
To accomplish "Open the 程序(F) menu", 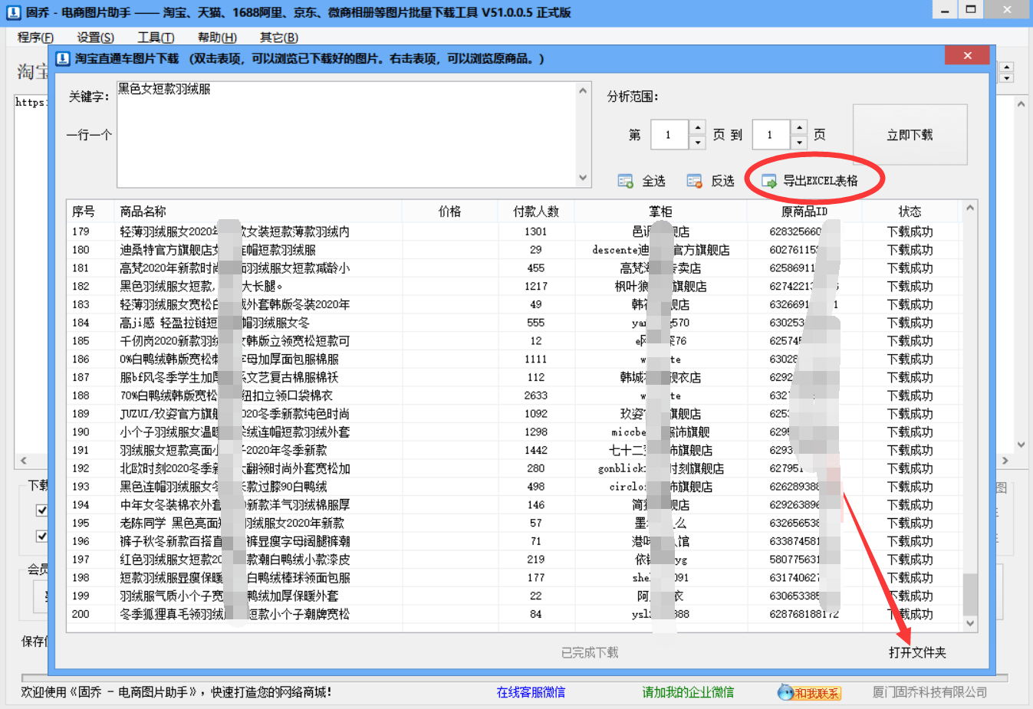I will coord(35,37).
